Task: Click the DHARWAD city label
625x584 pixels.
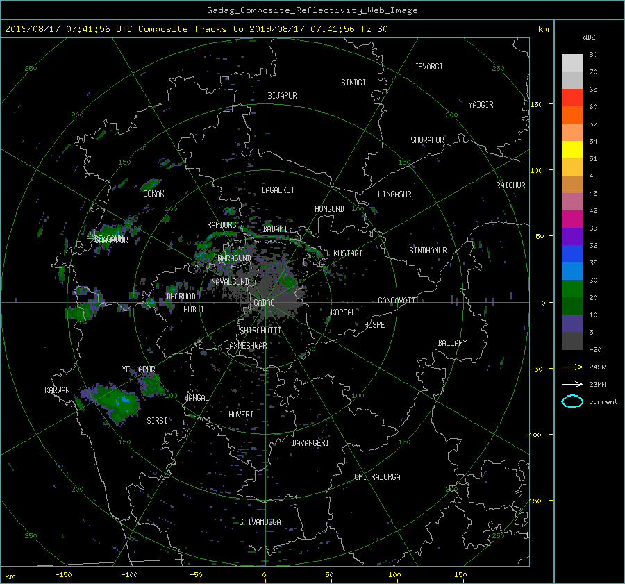Action: 181,297
